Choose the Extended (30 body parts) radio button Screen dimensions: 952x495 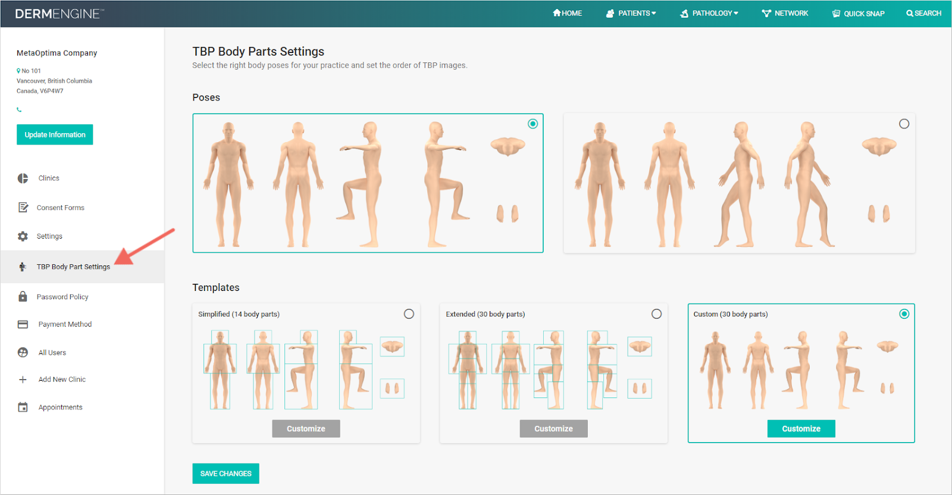[x=656, y=314]
